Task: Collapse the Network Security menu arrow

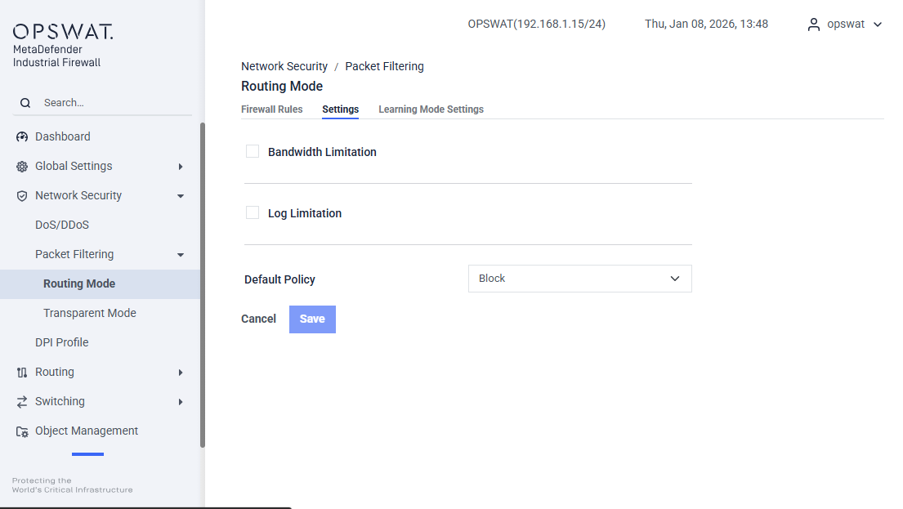Action: (181, 196)
